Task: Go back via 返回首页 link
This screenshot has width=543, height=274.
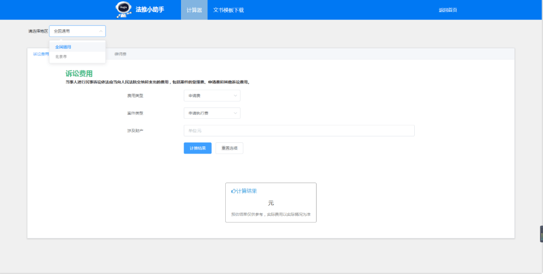Action: 448,10
